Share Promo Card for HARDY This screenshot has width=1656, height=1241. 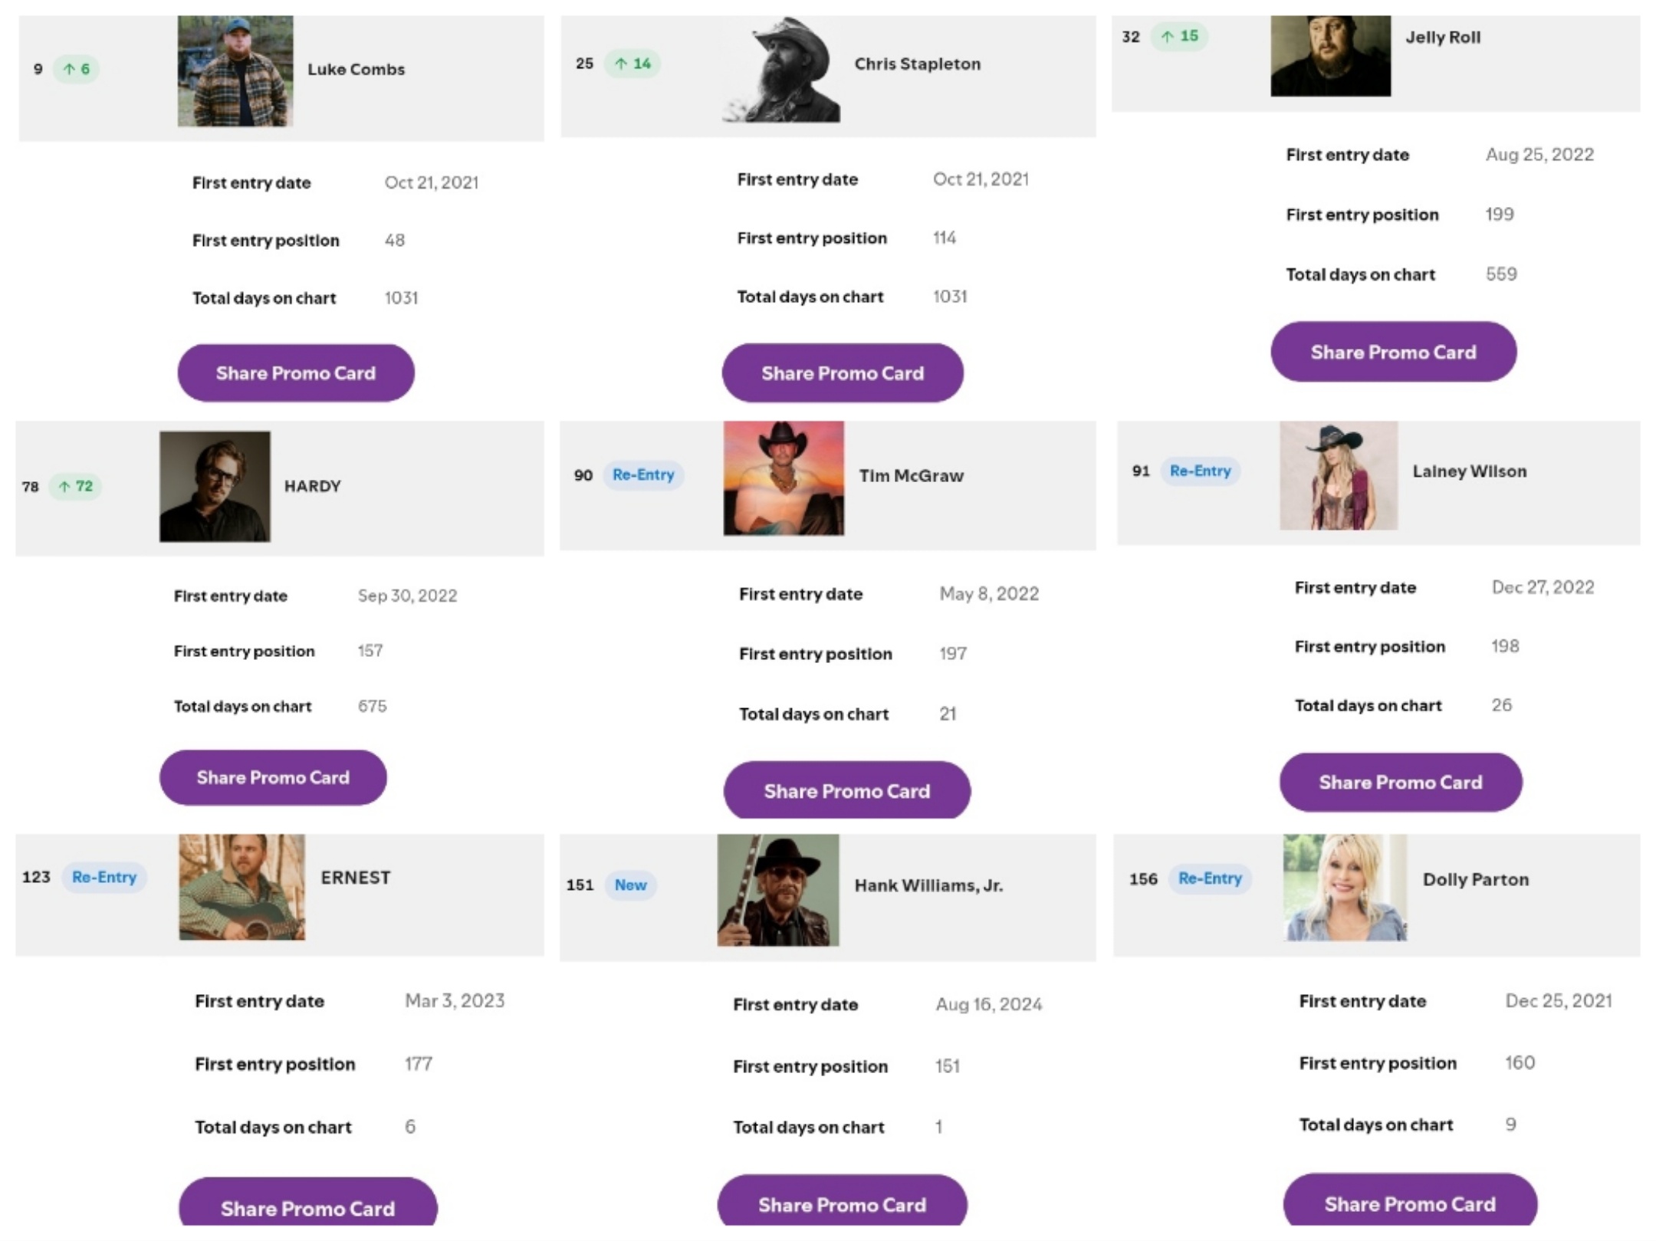point(273,777)
